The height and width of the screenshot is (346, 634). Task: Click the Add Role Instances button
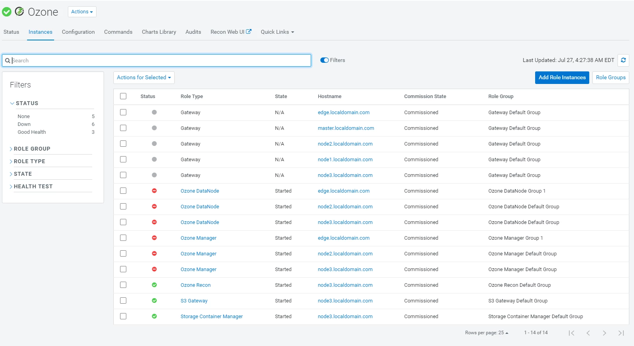tap(562, 77)
